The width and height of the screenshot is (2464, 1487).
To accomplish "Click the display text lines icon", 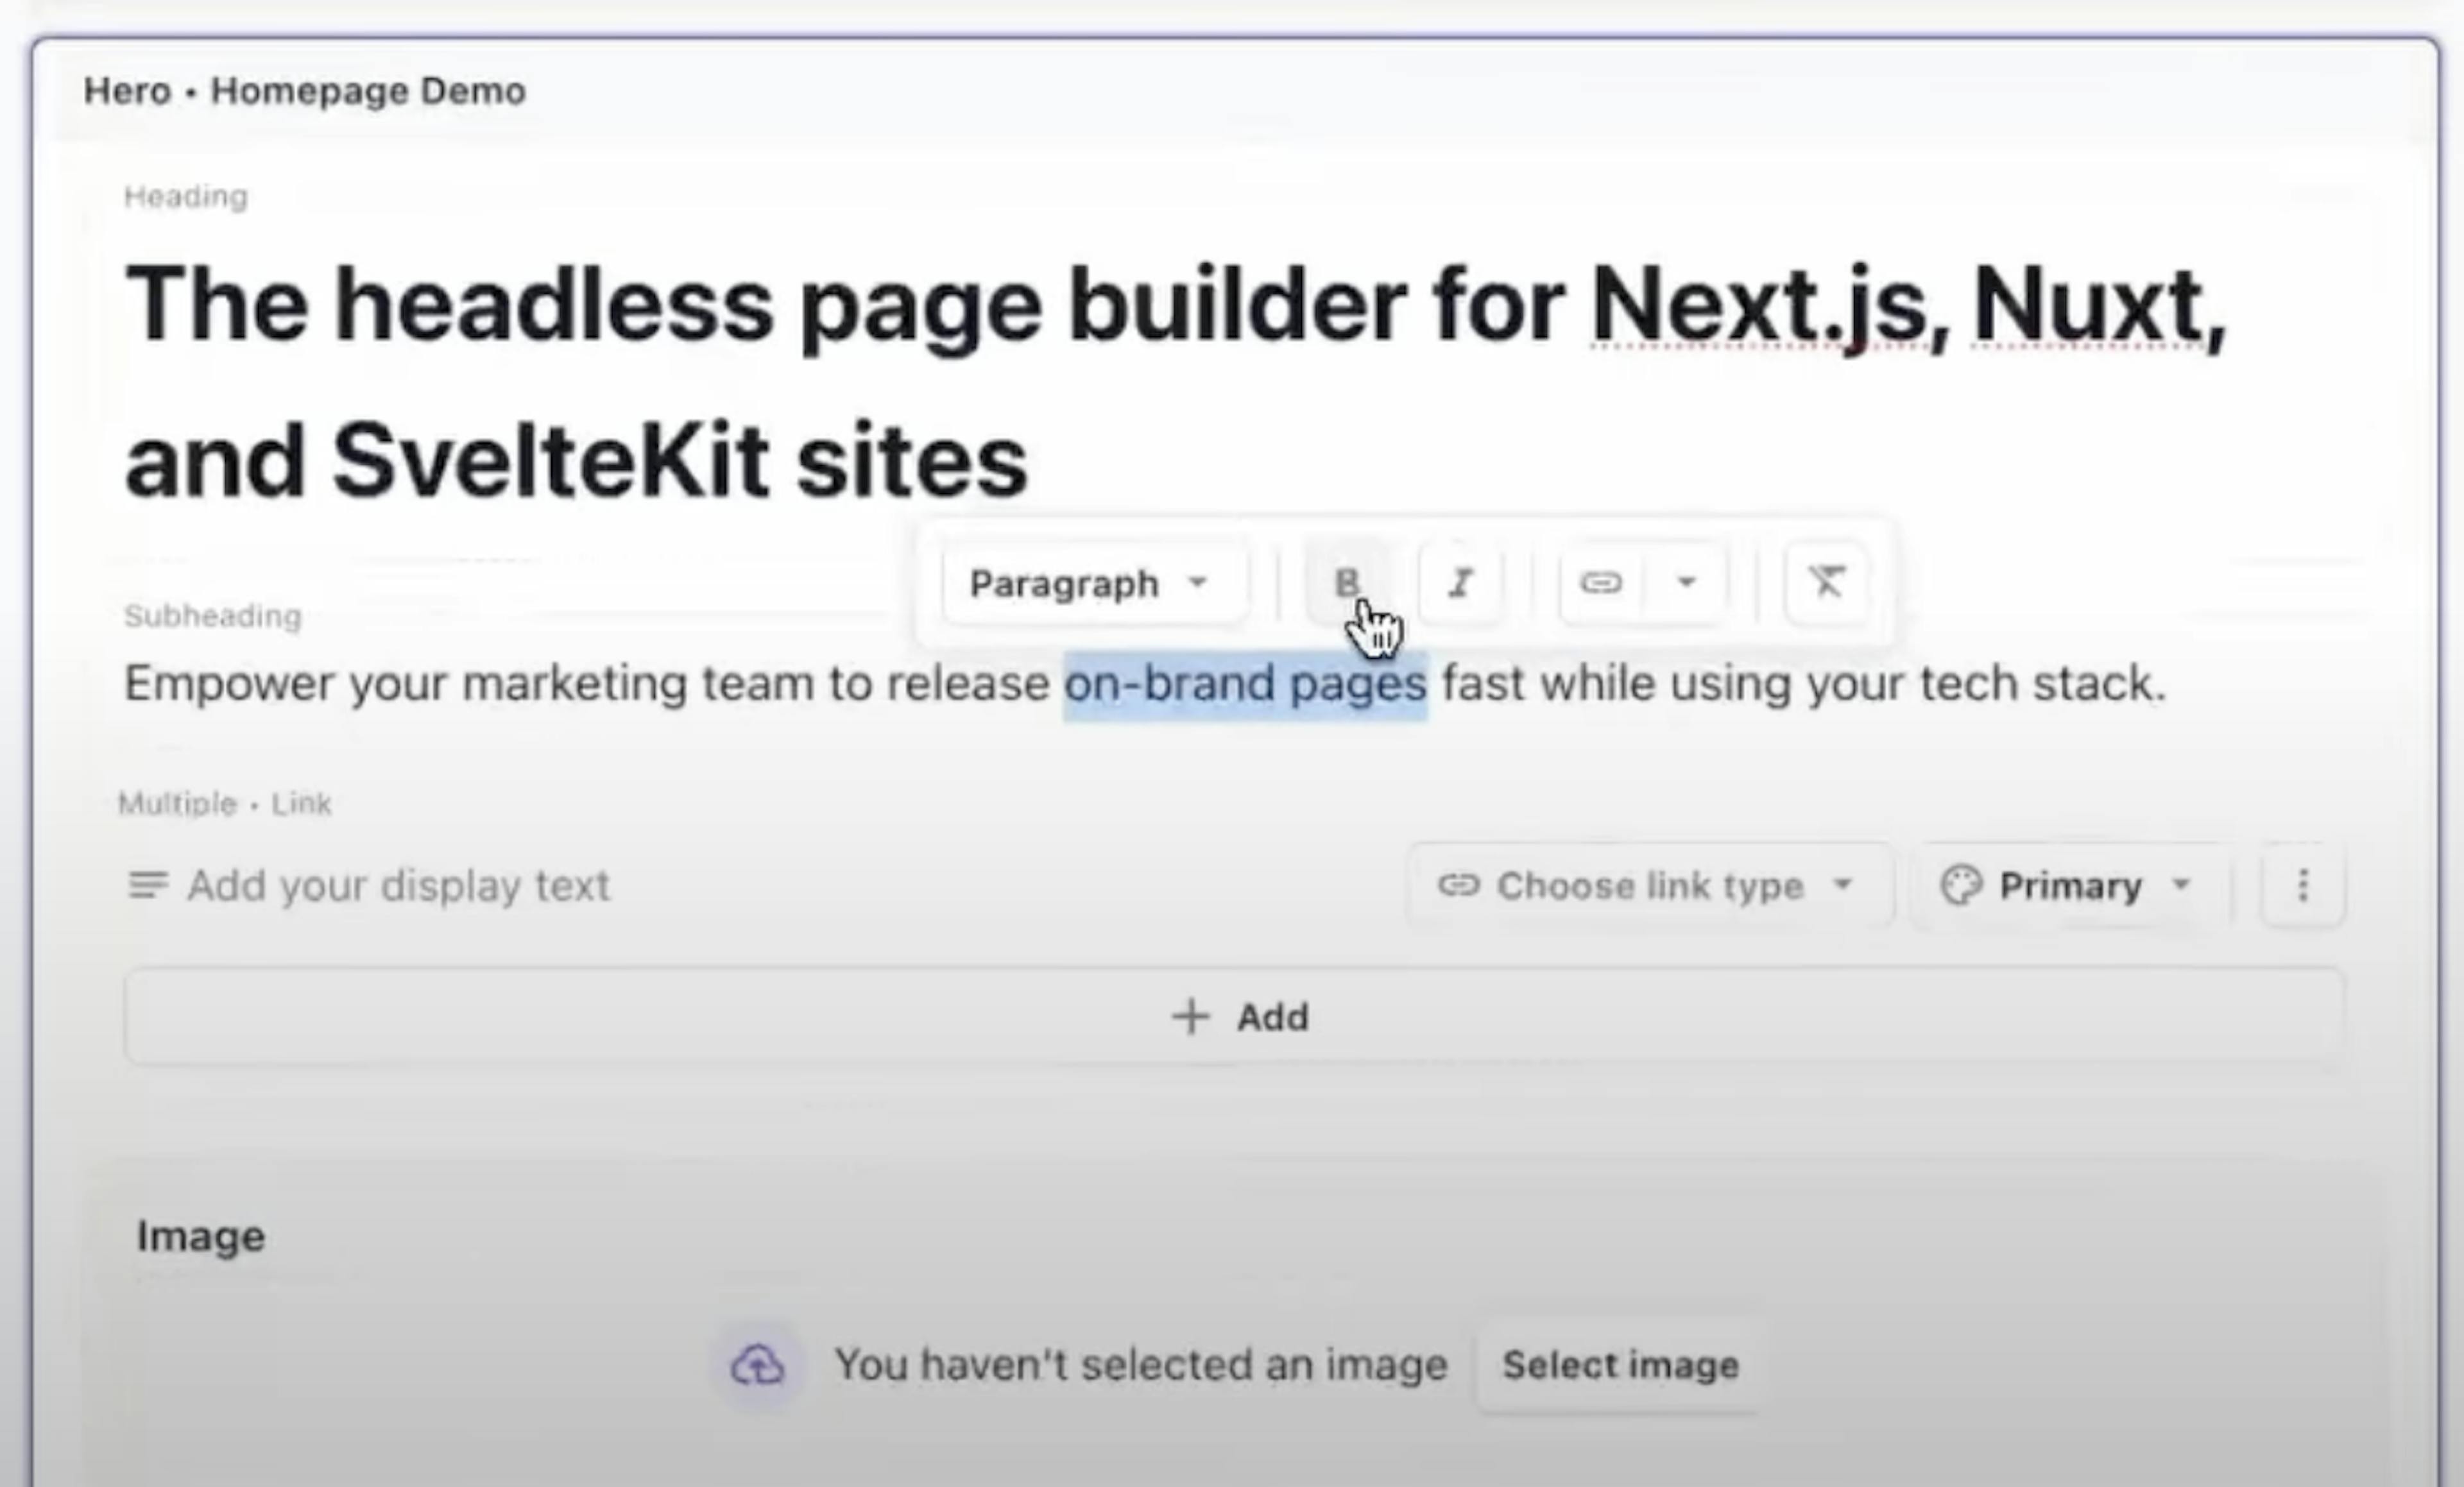I will coord(148,886).
